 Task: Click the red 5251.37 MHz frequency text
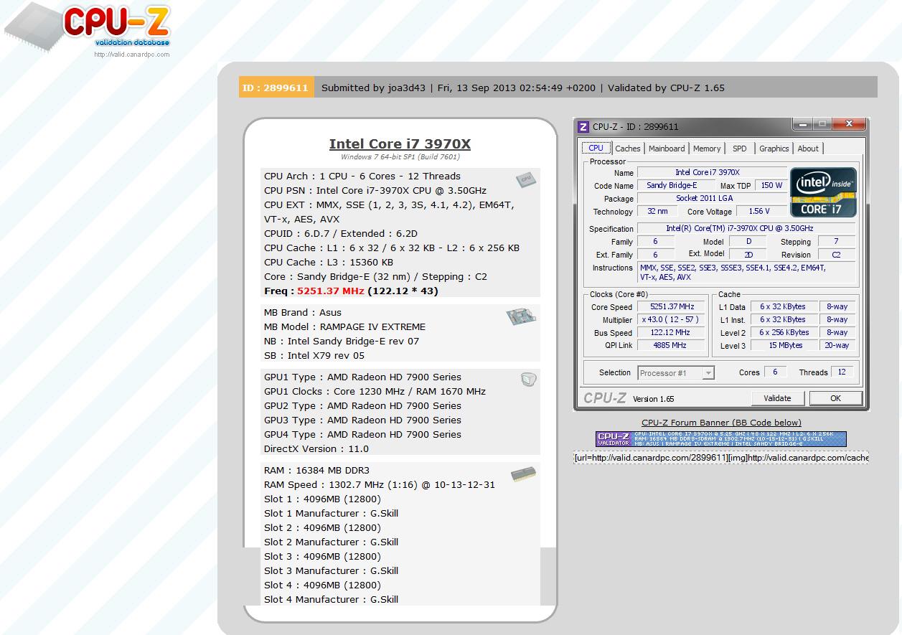pos(331,291)
